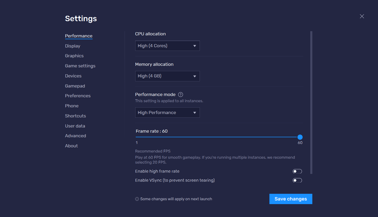Click the Save changes button
Viewport: 378px width, 217px height.
tap(291, 199)
